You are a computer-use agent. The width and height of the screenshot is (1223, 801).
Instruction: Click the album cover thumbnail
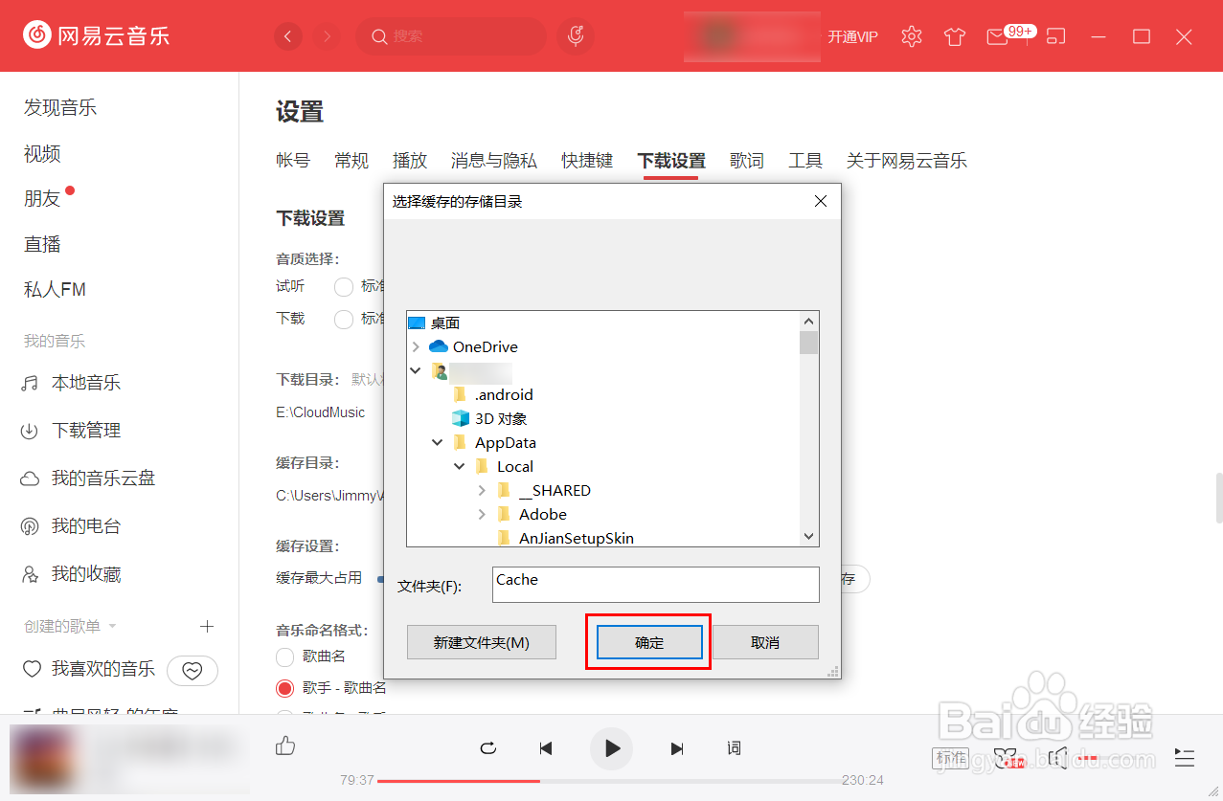(44, 757)
